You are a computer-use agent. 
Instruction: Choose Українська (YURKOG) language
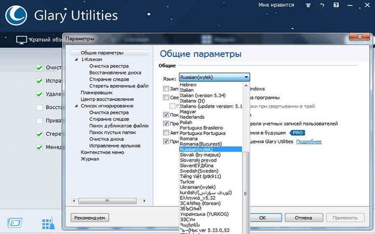click(204, 214)
